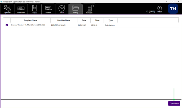Sort by Machine Name column header
Viewport: 182px width, 108px height.
click(64, 20)
